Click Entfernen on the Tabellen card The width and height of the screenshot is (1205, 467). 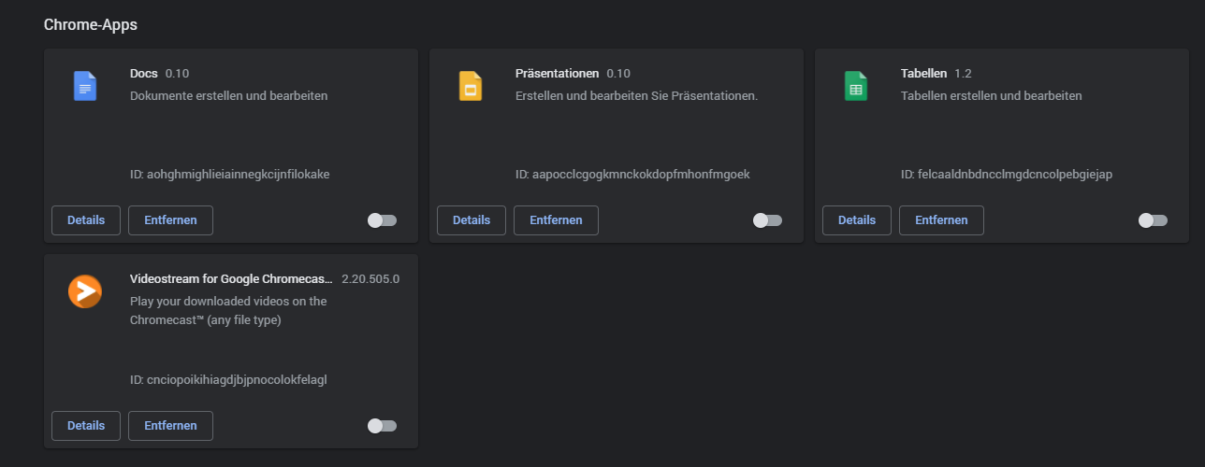pyautogui.click(x=941, y=220)
